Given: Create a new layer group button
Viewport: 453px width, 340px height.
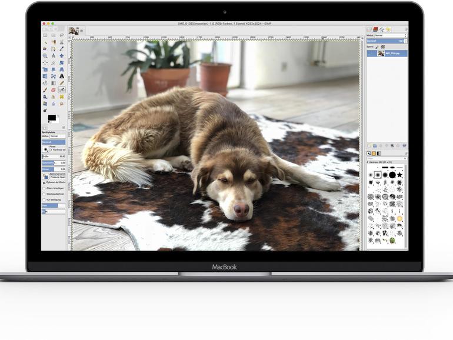Looking at the screenshot, I should (375, 146).
